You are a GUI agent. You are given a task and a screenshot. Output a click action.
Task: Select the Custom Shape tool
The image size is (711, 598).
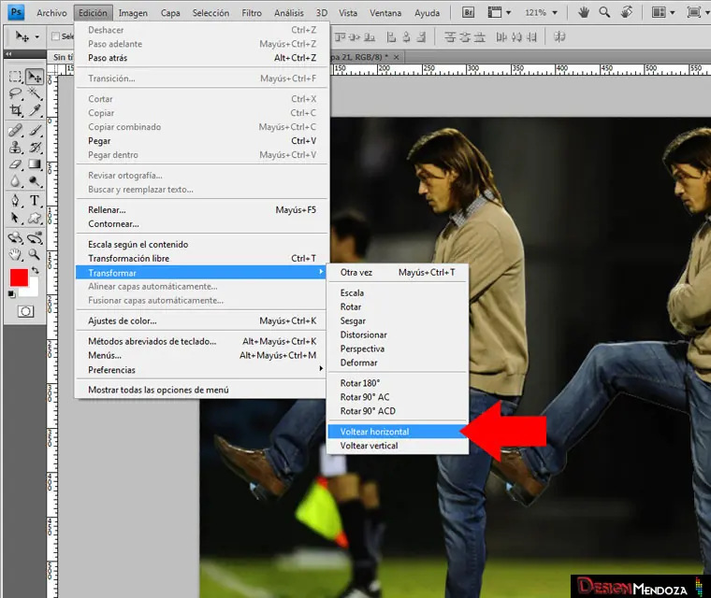click(x=35, y=218)
